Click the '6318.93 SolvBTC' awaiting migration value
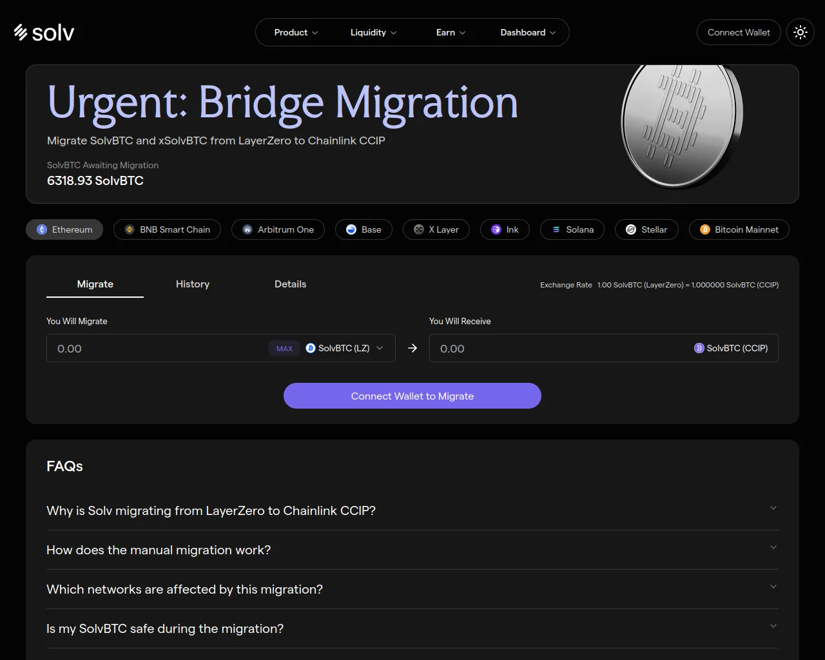The height and width of the screenshot is (660, 825). click(x=95, y=180)
